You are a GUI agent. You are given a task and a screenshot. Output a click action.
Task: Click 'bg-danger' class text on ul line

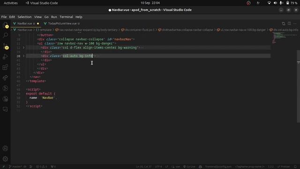pyautogui.click(x=104, y=43)
